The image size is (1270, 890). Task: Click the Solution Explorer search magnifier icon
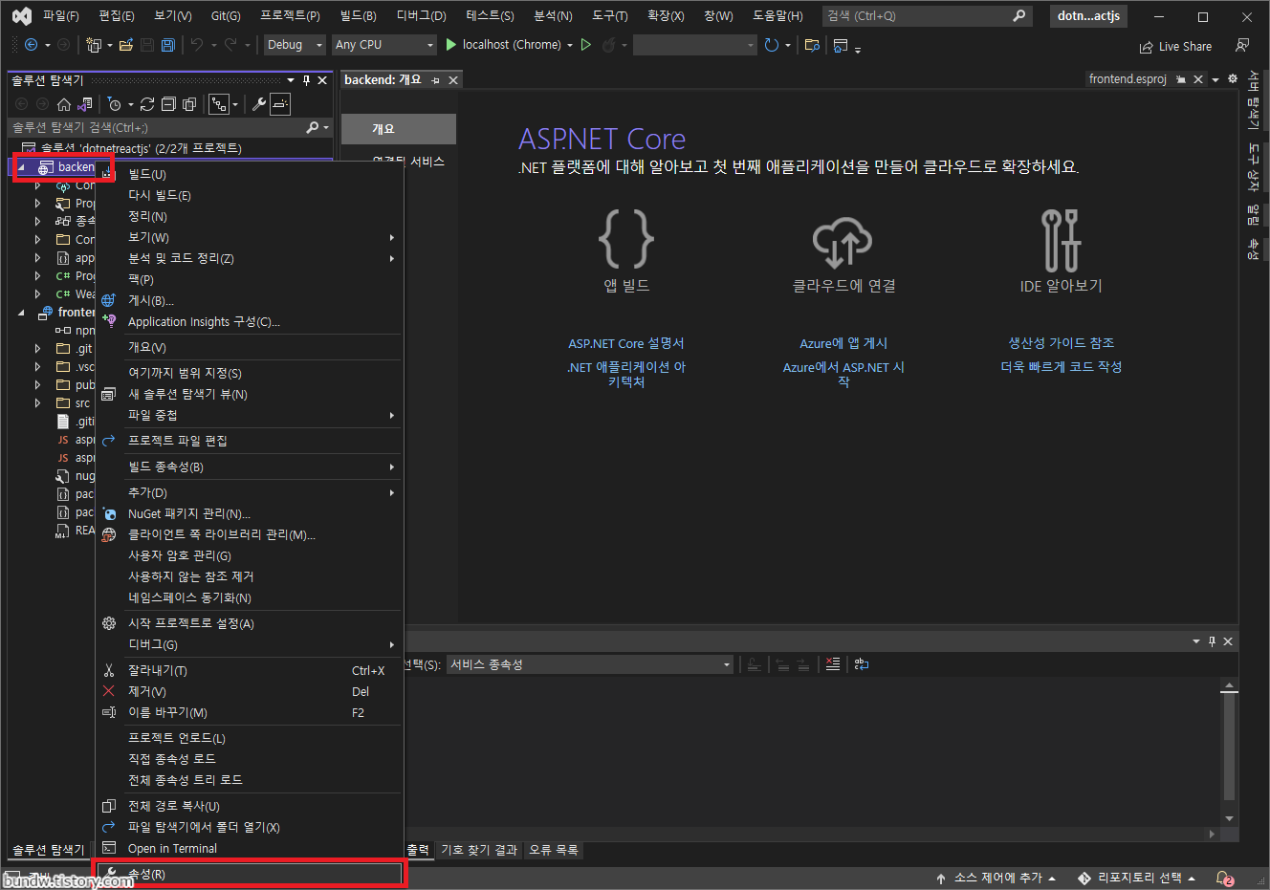pyautogui.click(x=312, y=127)
